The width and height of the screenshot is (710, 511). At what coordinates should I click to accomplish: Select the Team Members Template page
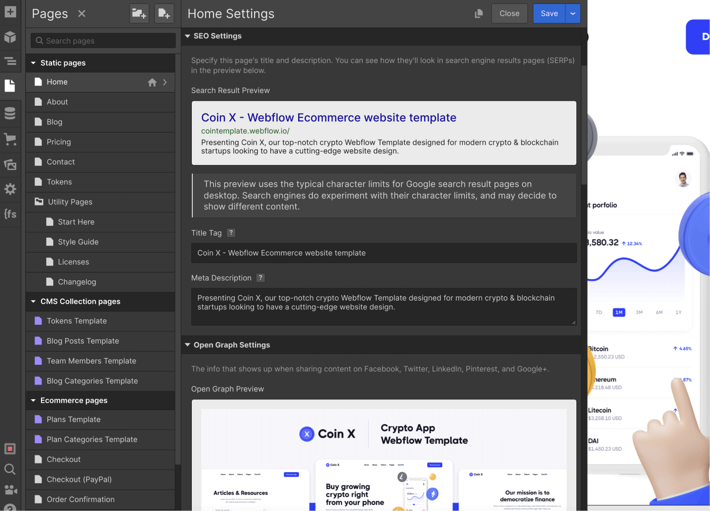click(100, 361)
